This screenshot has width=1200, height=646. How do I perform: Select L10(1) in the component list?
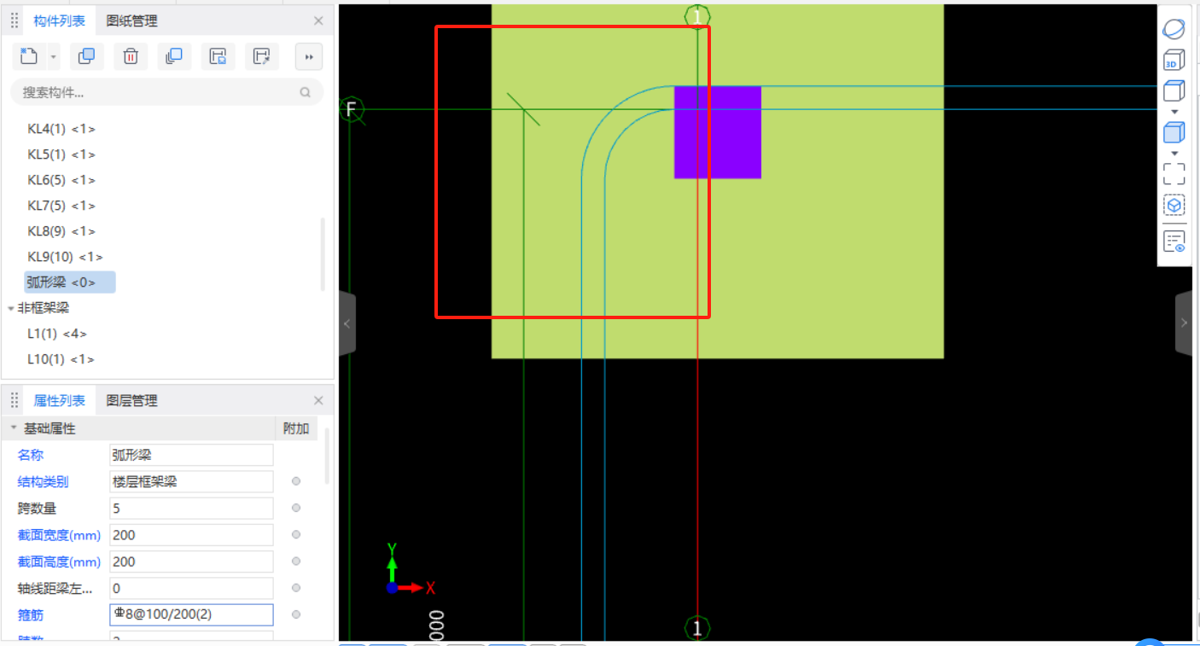coord(61,359)
